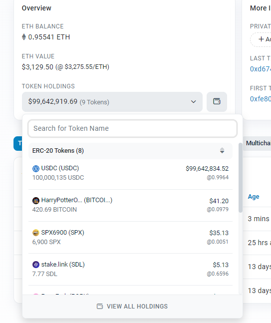Open SPX6900 (SPX) token row
The width and height of the screenshot is (271, 323).
pyautogui.click(x=130, y=237)
